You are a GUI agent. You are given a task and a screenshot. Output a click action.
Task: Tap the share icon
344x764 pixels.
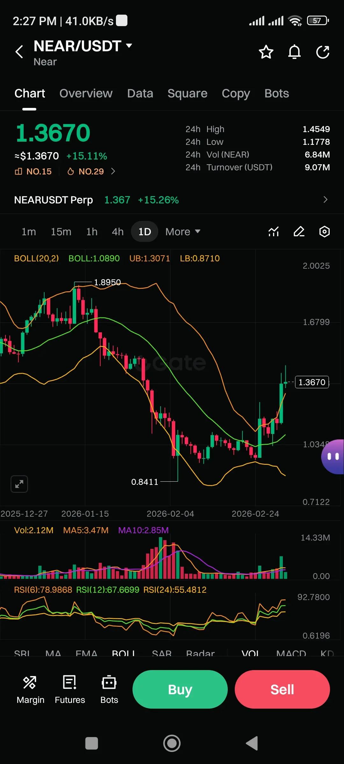click(x=323, y=52)
